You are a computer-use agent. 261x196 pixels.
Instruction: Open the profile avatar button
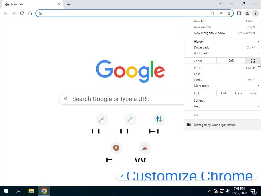[247, 13]
